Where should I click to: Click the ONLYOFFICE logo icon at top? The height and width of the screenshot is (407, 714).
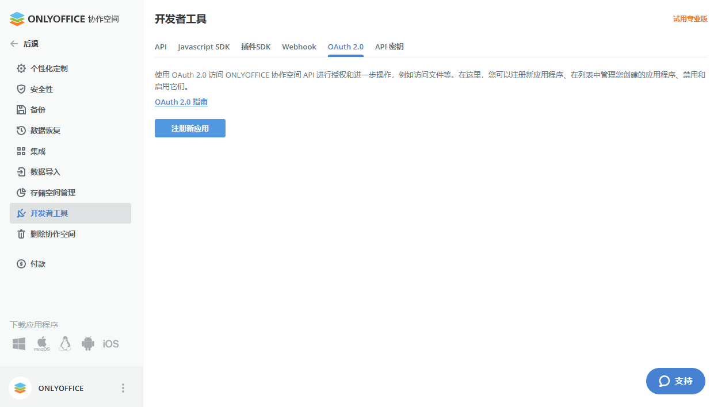tap(17, 19)
